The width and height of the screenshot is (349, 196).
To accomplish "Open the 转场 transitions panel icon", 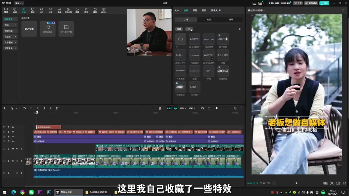I will [50, 10].
